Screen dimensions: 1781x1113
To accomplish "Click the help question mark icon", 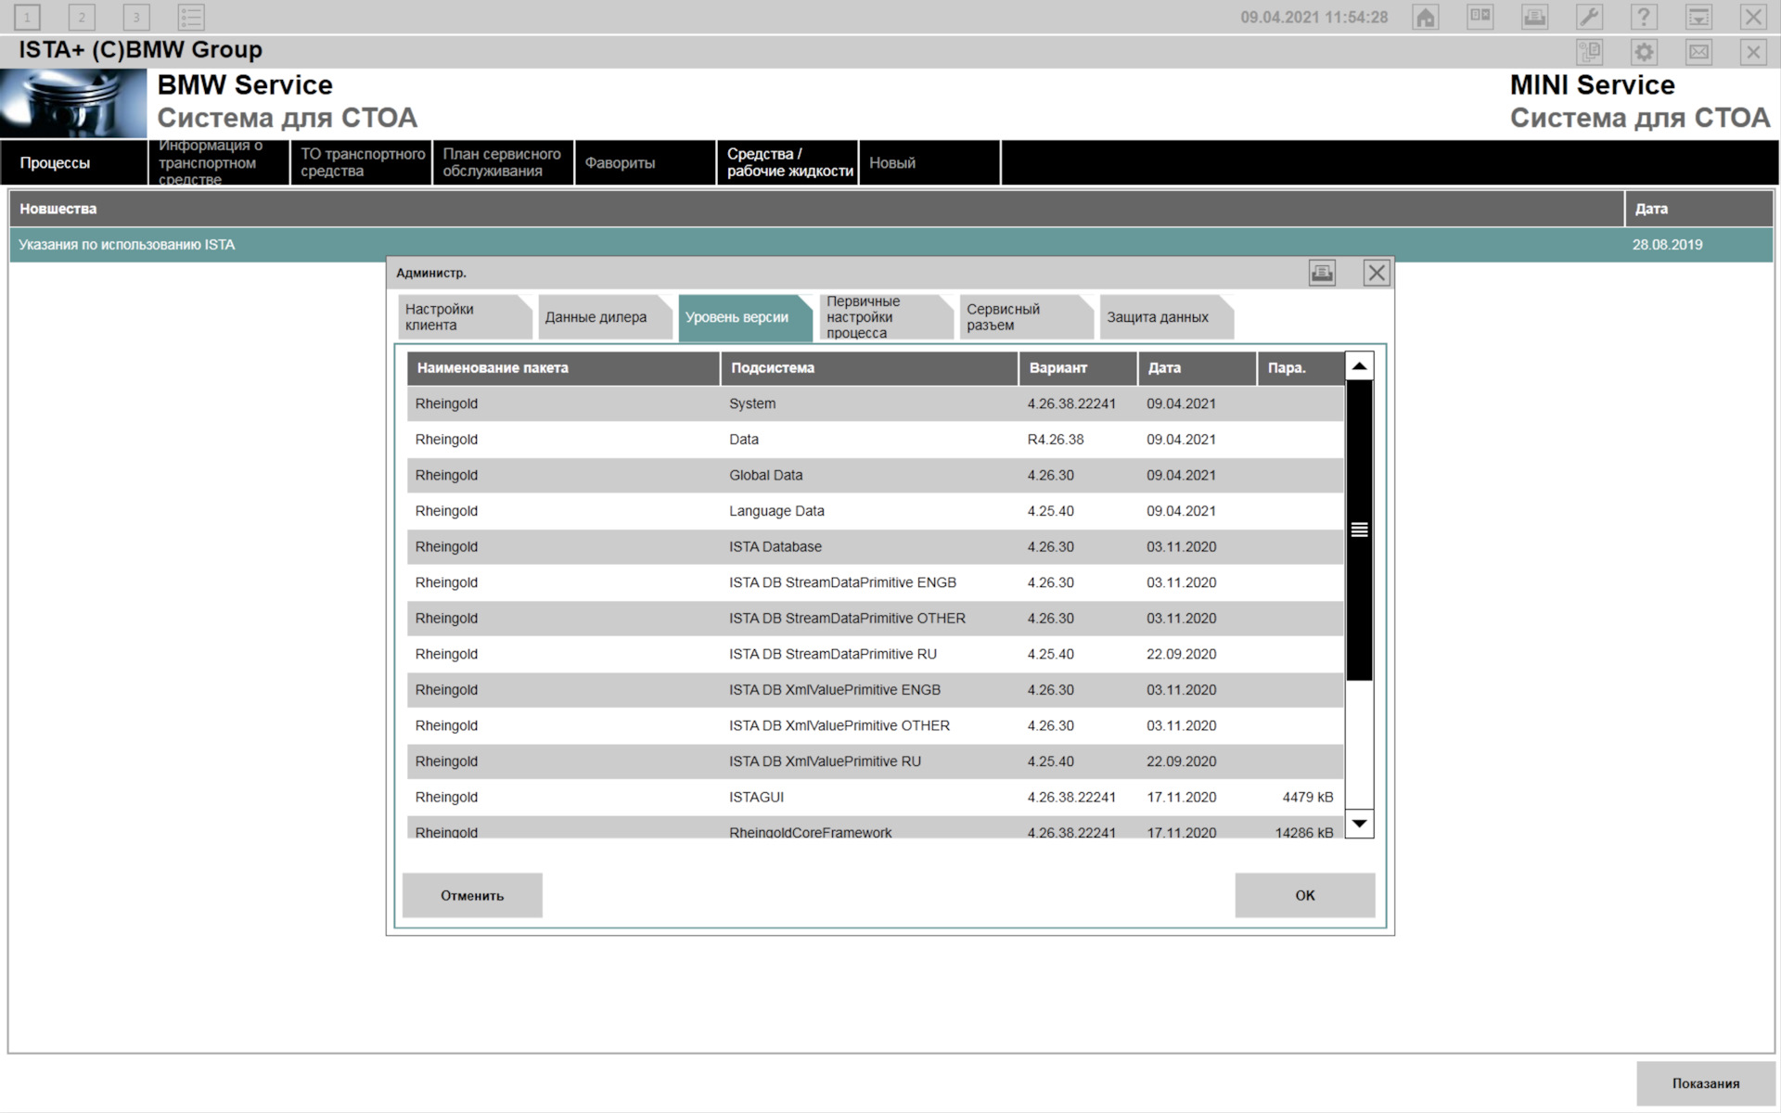I will [1644, 17].
